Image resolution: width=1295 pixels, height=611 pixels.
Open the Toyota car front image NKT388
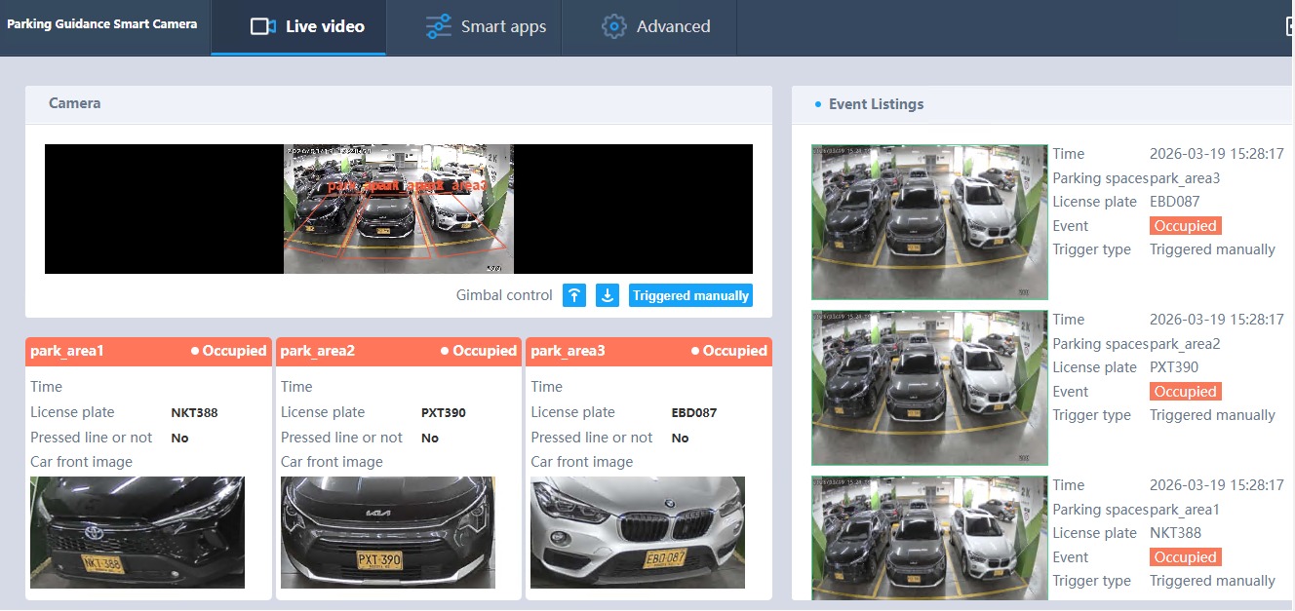(137, 532)
